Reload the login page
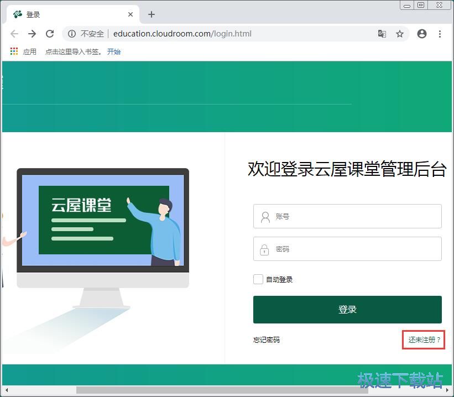The image size is (454, 397). tap(50, 34)
